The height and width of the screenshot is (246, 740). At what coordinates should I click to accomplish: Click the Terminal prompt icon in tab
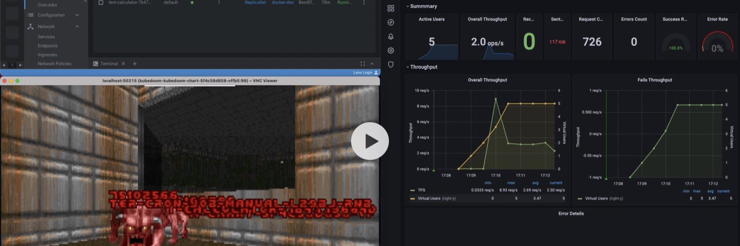(96, 64)
